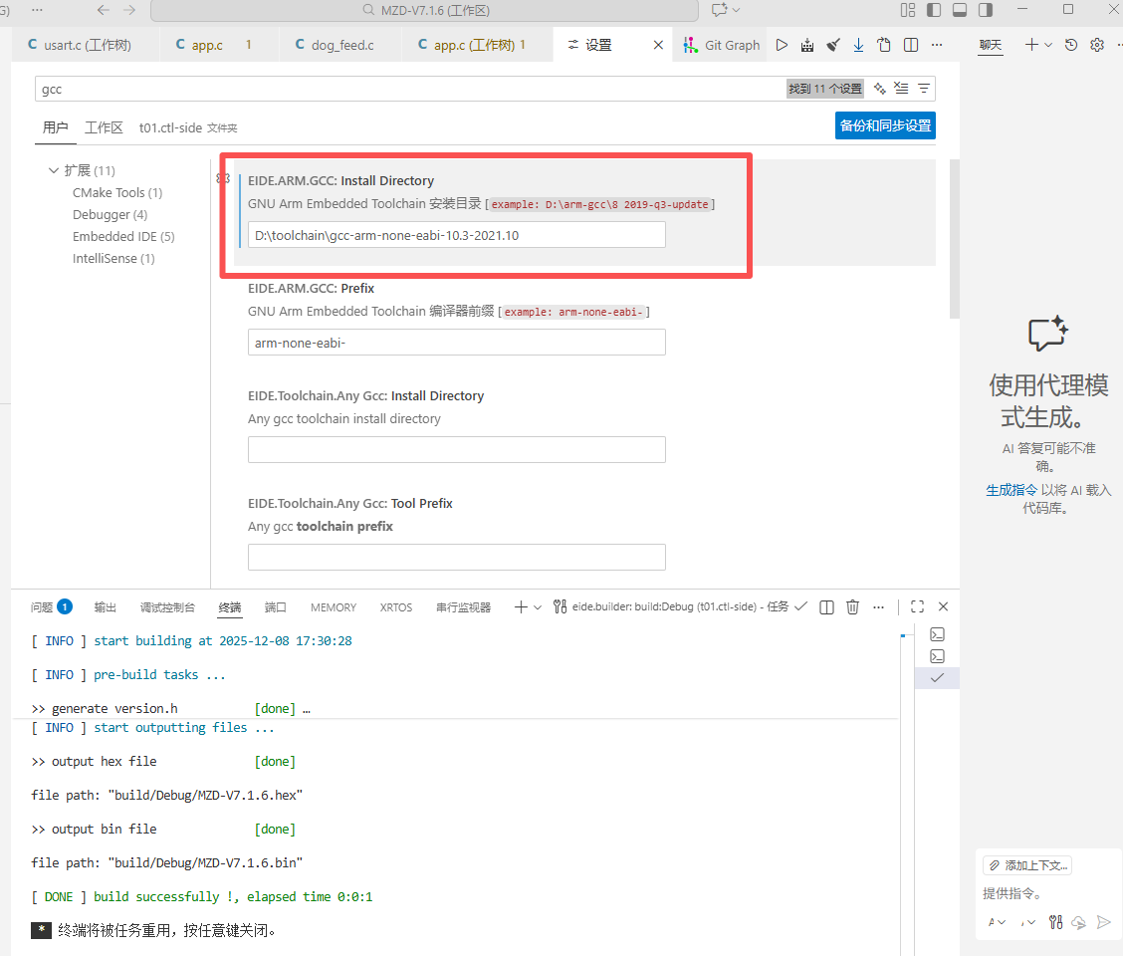Open chat settings gear icon
The height and width of the screenshot is (956, 1123).
tap(1096, 45)
